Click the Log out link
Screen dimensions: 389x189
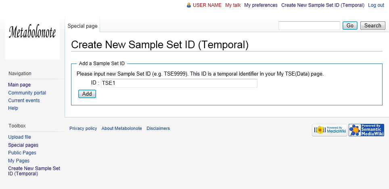376,5
